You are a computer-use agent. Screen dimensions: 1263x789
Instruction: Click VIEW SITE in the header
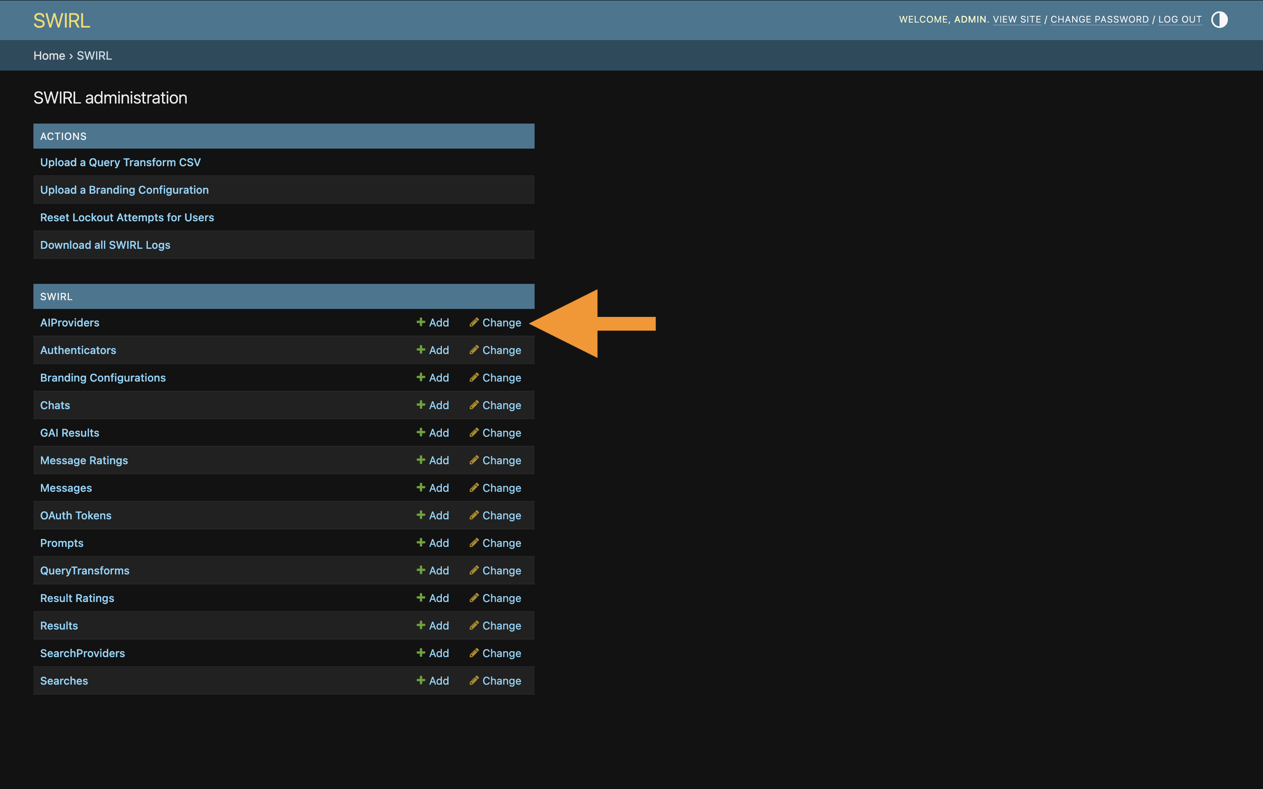coord(1017,19)
